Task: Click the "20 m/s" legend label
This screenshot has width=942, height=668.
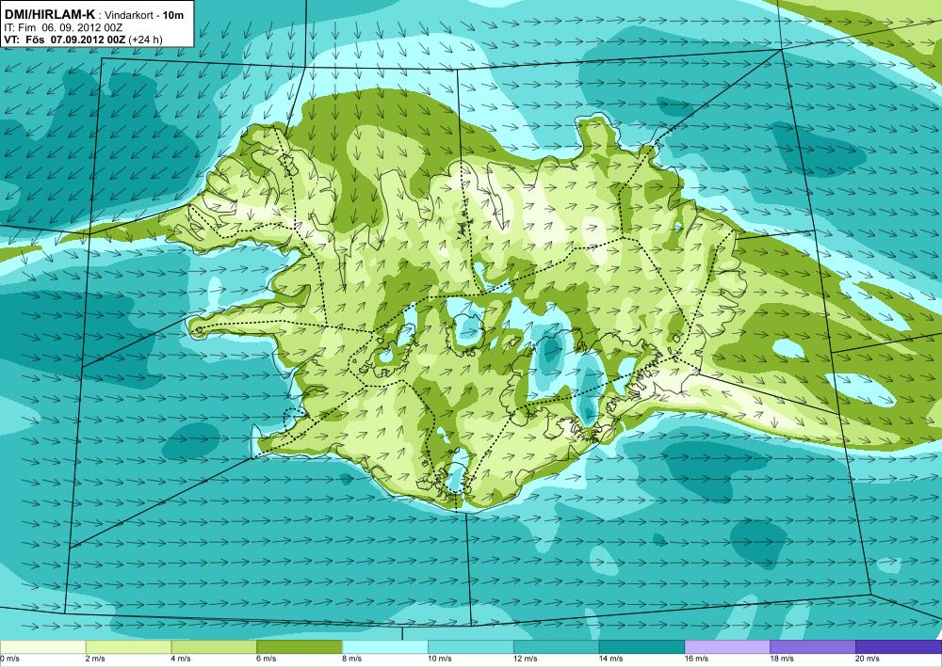Action: [x=869, y=659]
